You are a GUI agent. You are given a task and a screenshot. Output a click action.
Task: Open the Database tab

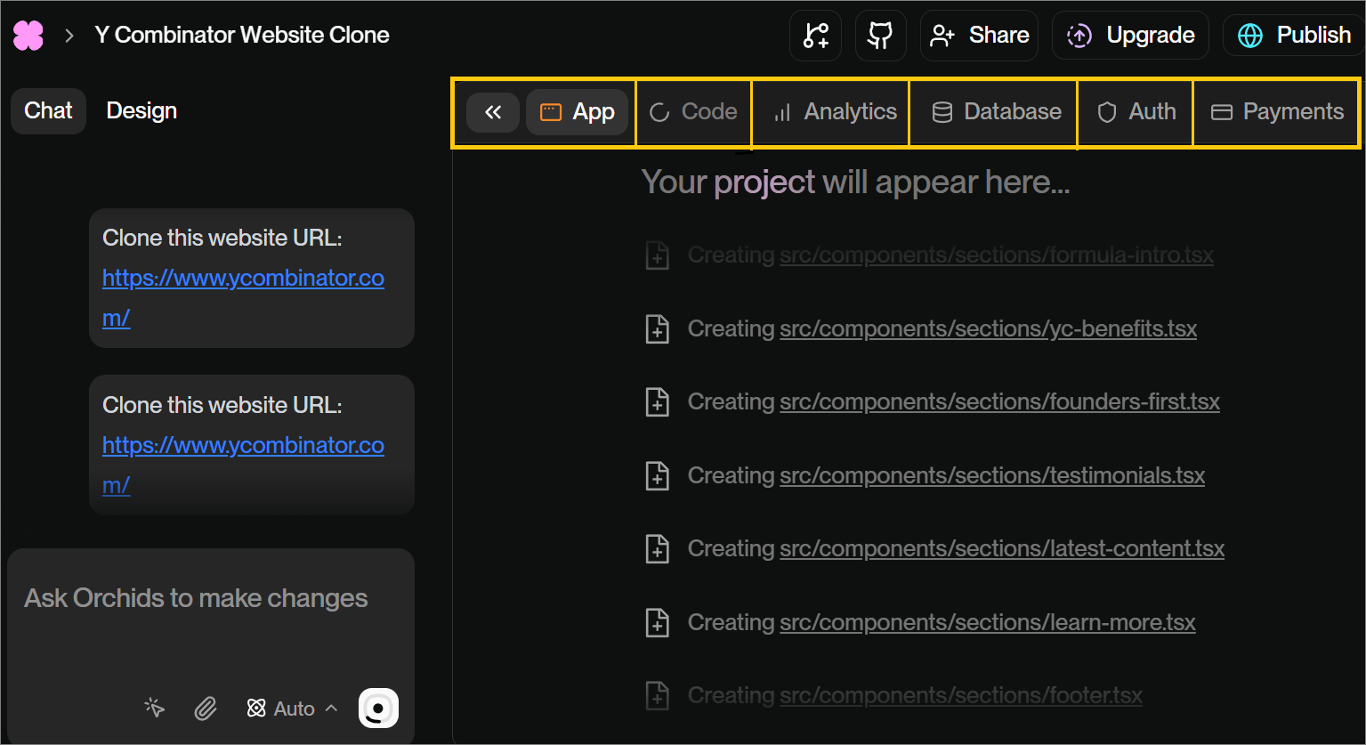coord(996,112)
